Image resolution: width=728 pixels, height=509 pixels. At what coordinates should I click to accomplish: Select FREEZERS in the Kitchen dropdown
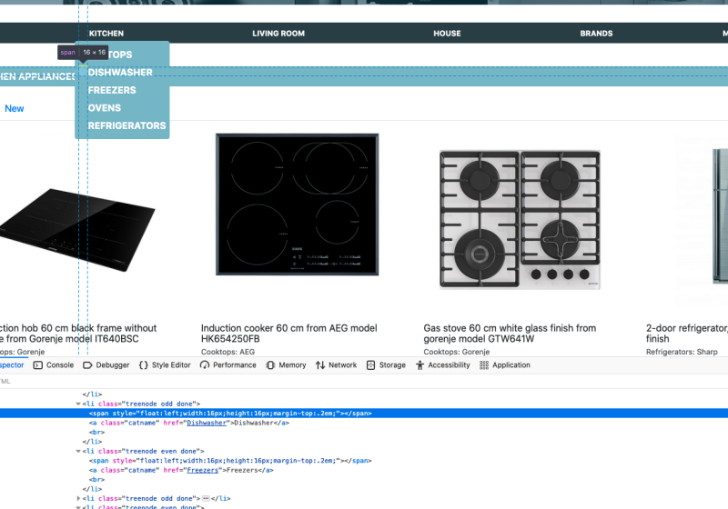[112, 90]
